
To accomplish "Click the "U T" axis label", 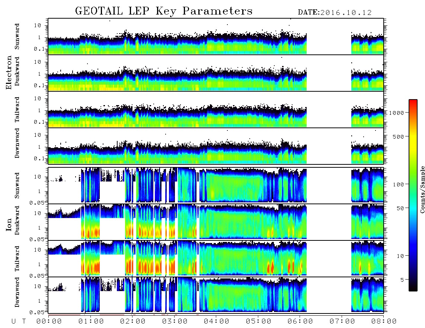I will [x=19, y=322].
